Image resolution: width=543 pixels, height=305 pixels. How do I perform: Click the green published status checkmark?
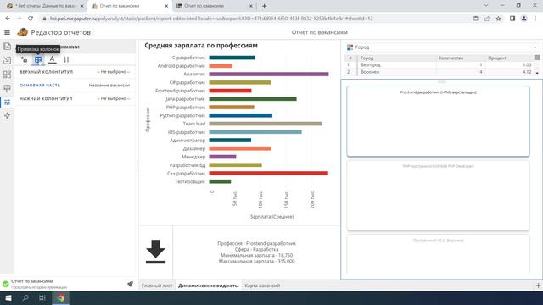(6, 284)
